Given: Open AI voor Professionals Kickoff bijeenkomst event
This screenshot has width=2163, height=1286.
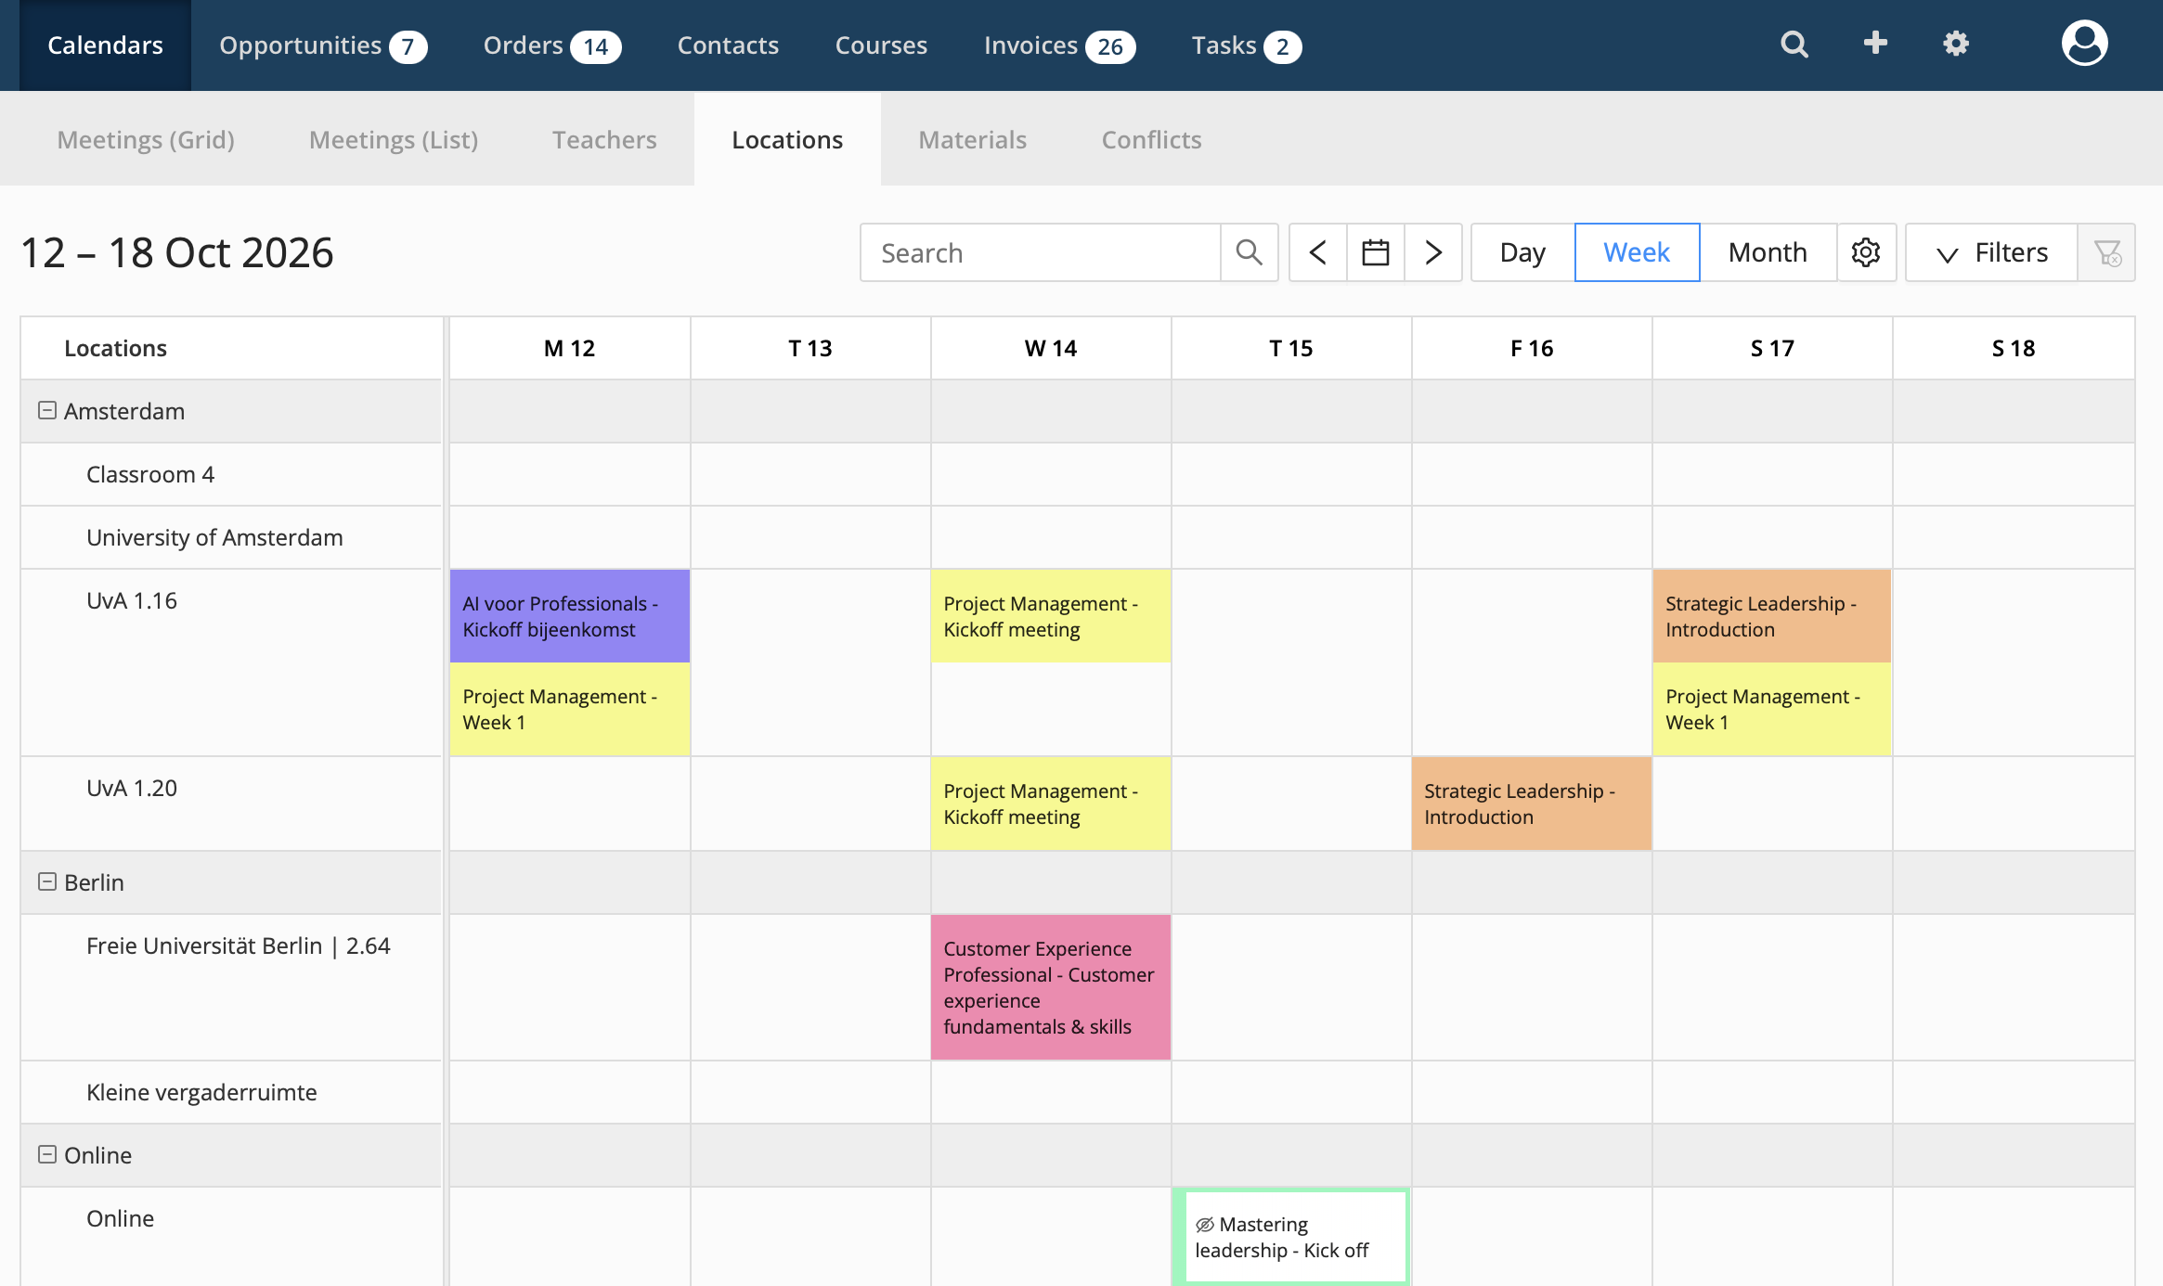Looking at the screenshot, I should 570,616.
